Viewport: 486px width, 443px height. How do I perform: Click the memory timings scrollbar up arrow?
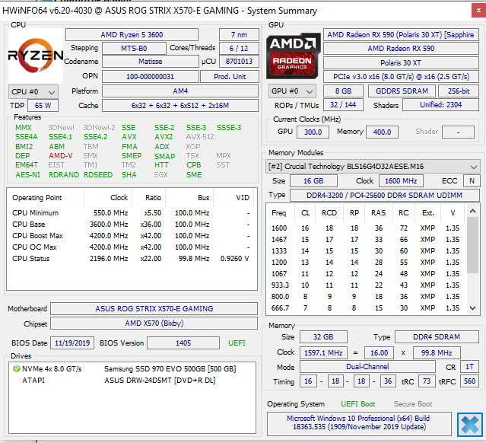point(472,212)
